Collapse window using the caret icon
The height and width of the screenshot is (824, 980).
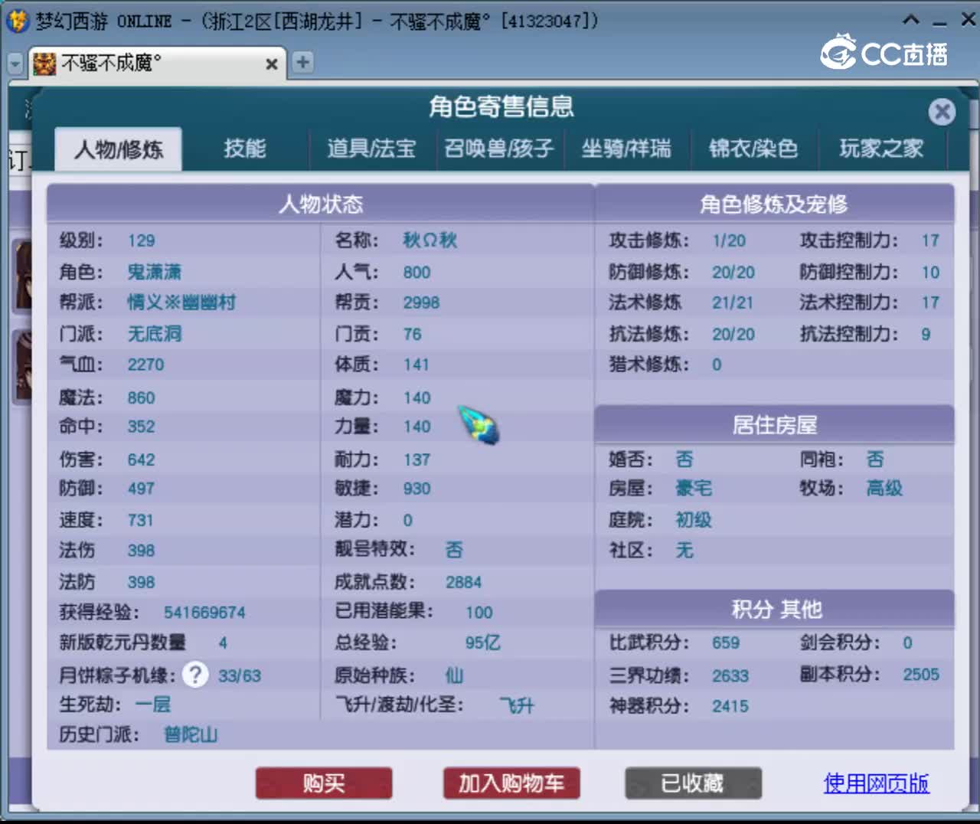(911, 20)
